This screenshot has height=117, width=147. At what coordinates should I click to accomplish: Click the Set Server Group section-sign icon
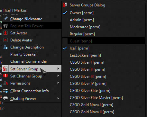click(5, 69)
